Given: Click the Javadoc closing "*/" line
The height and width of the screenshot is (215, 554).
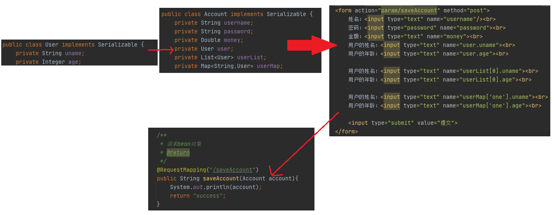Looking at the screenshot, I should (x=163, y=161).
